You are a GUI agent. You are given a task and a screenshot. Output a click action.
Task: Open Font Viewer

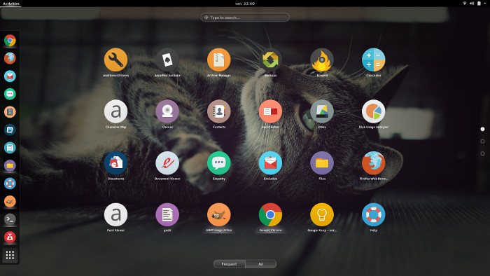pos(115,214)
